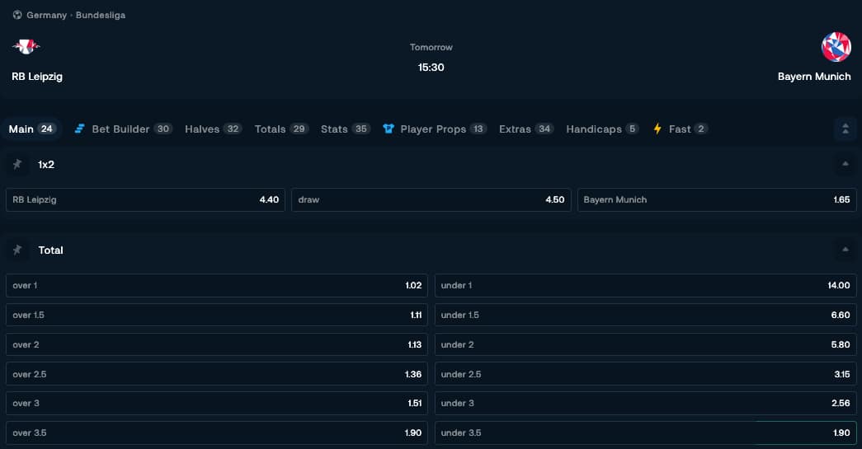Image resolution: width=862 pixels, height=449 pixels.
Task: Select under 3 at 2.56
Action: click(x=645, y=403)
